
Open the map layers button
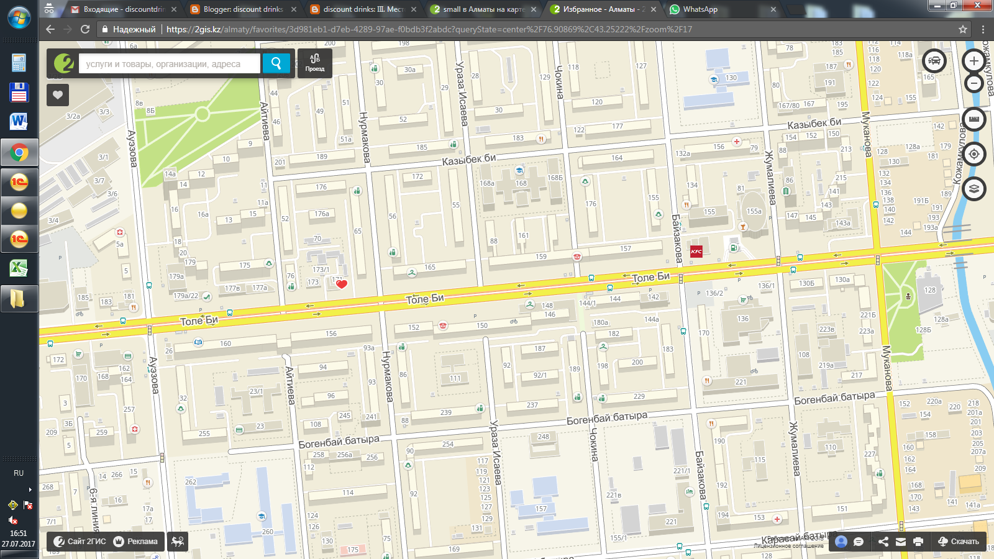pyautogui.click(x=973, y=188)
